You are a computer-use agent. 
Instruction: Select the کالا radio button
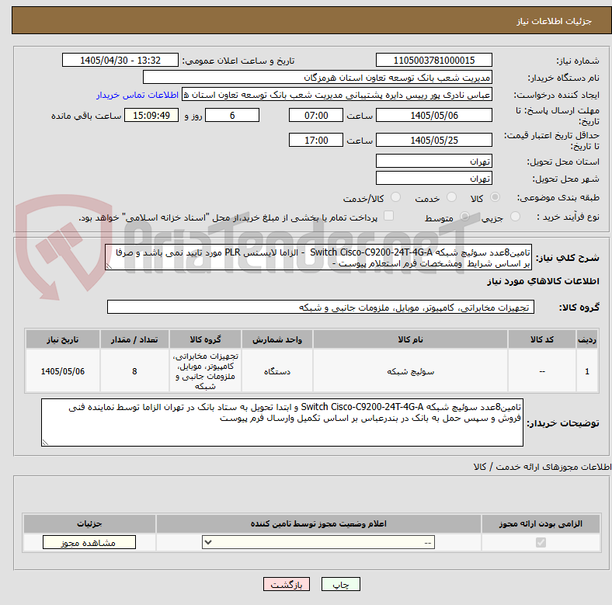pyautogui.click(x=495, y=197)
